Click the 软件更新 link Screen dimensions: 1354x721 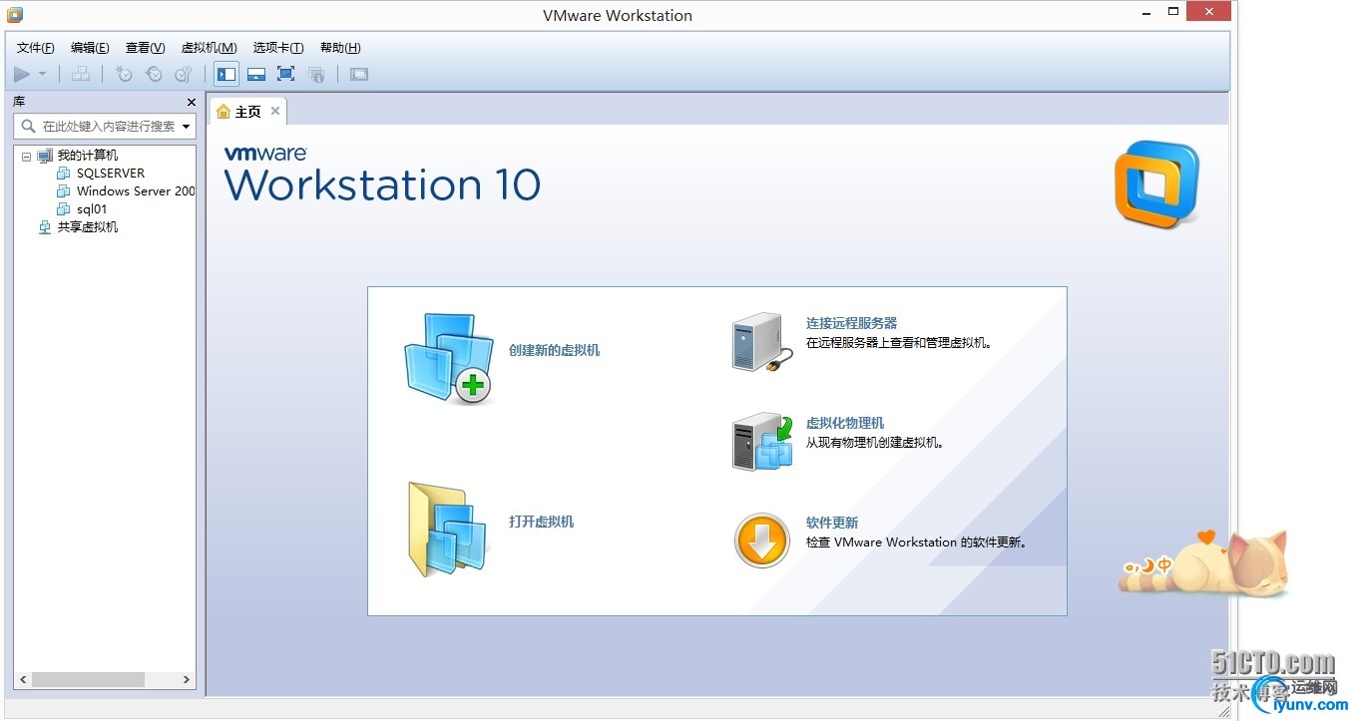pos(832,523)
